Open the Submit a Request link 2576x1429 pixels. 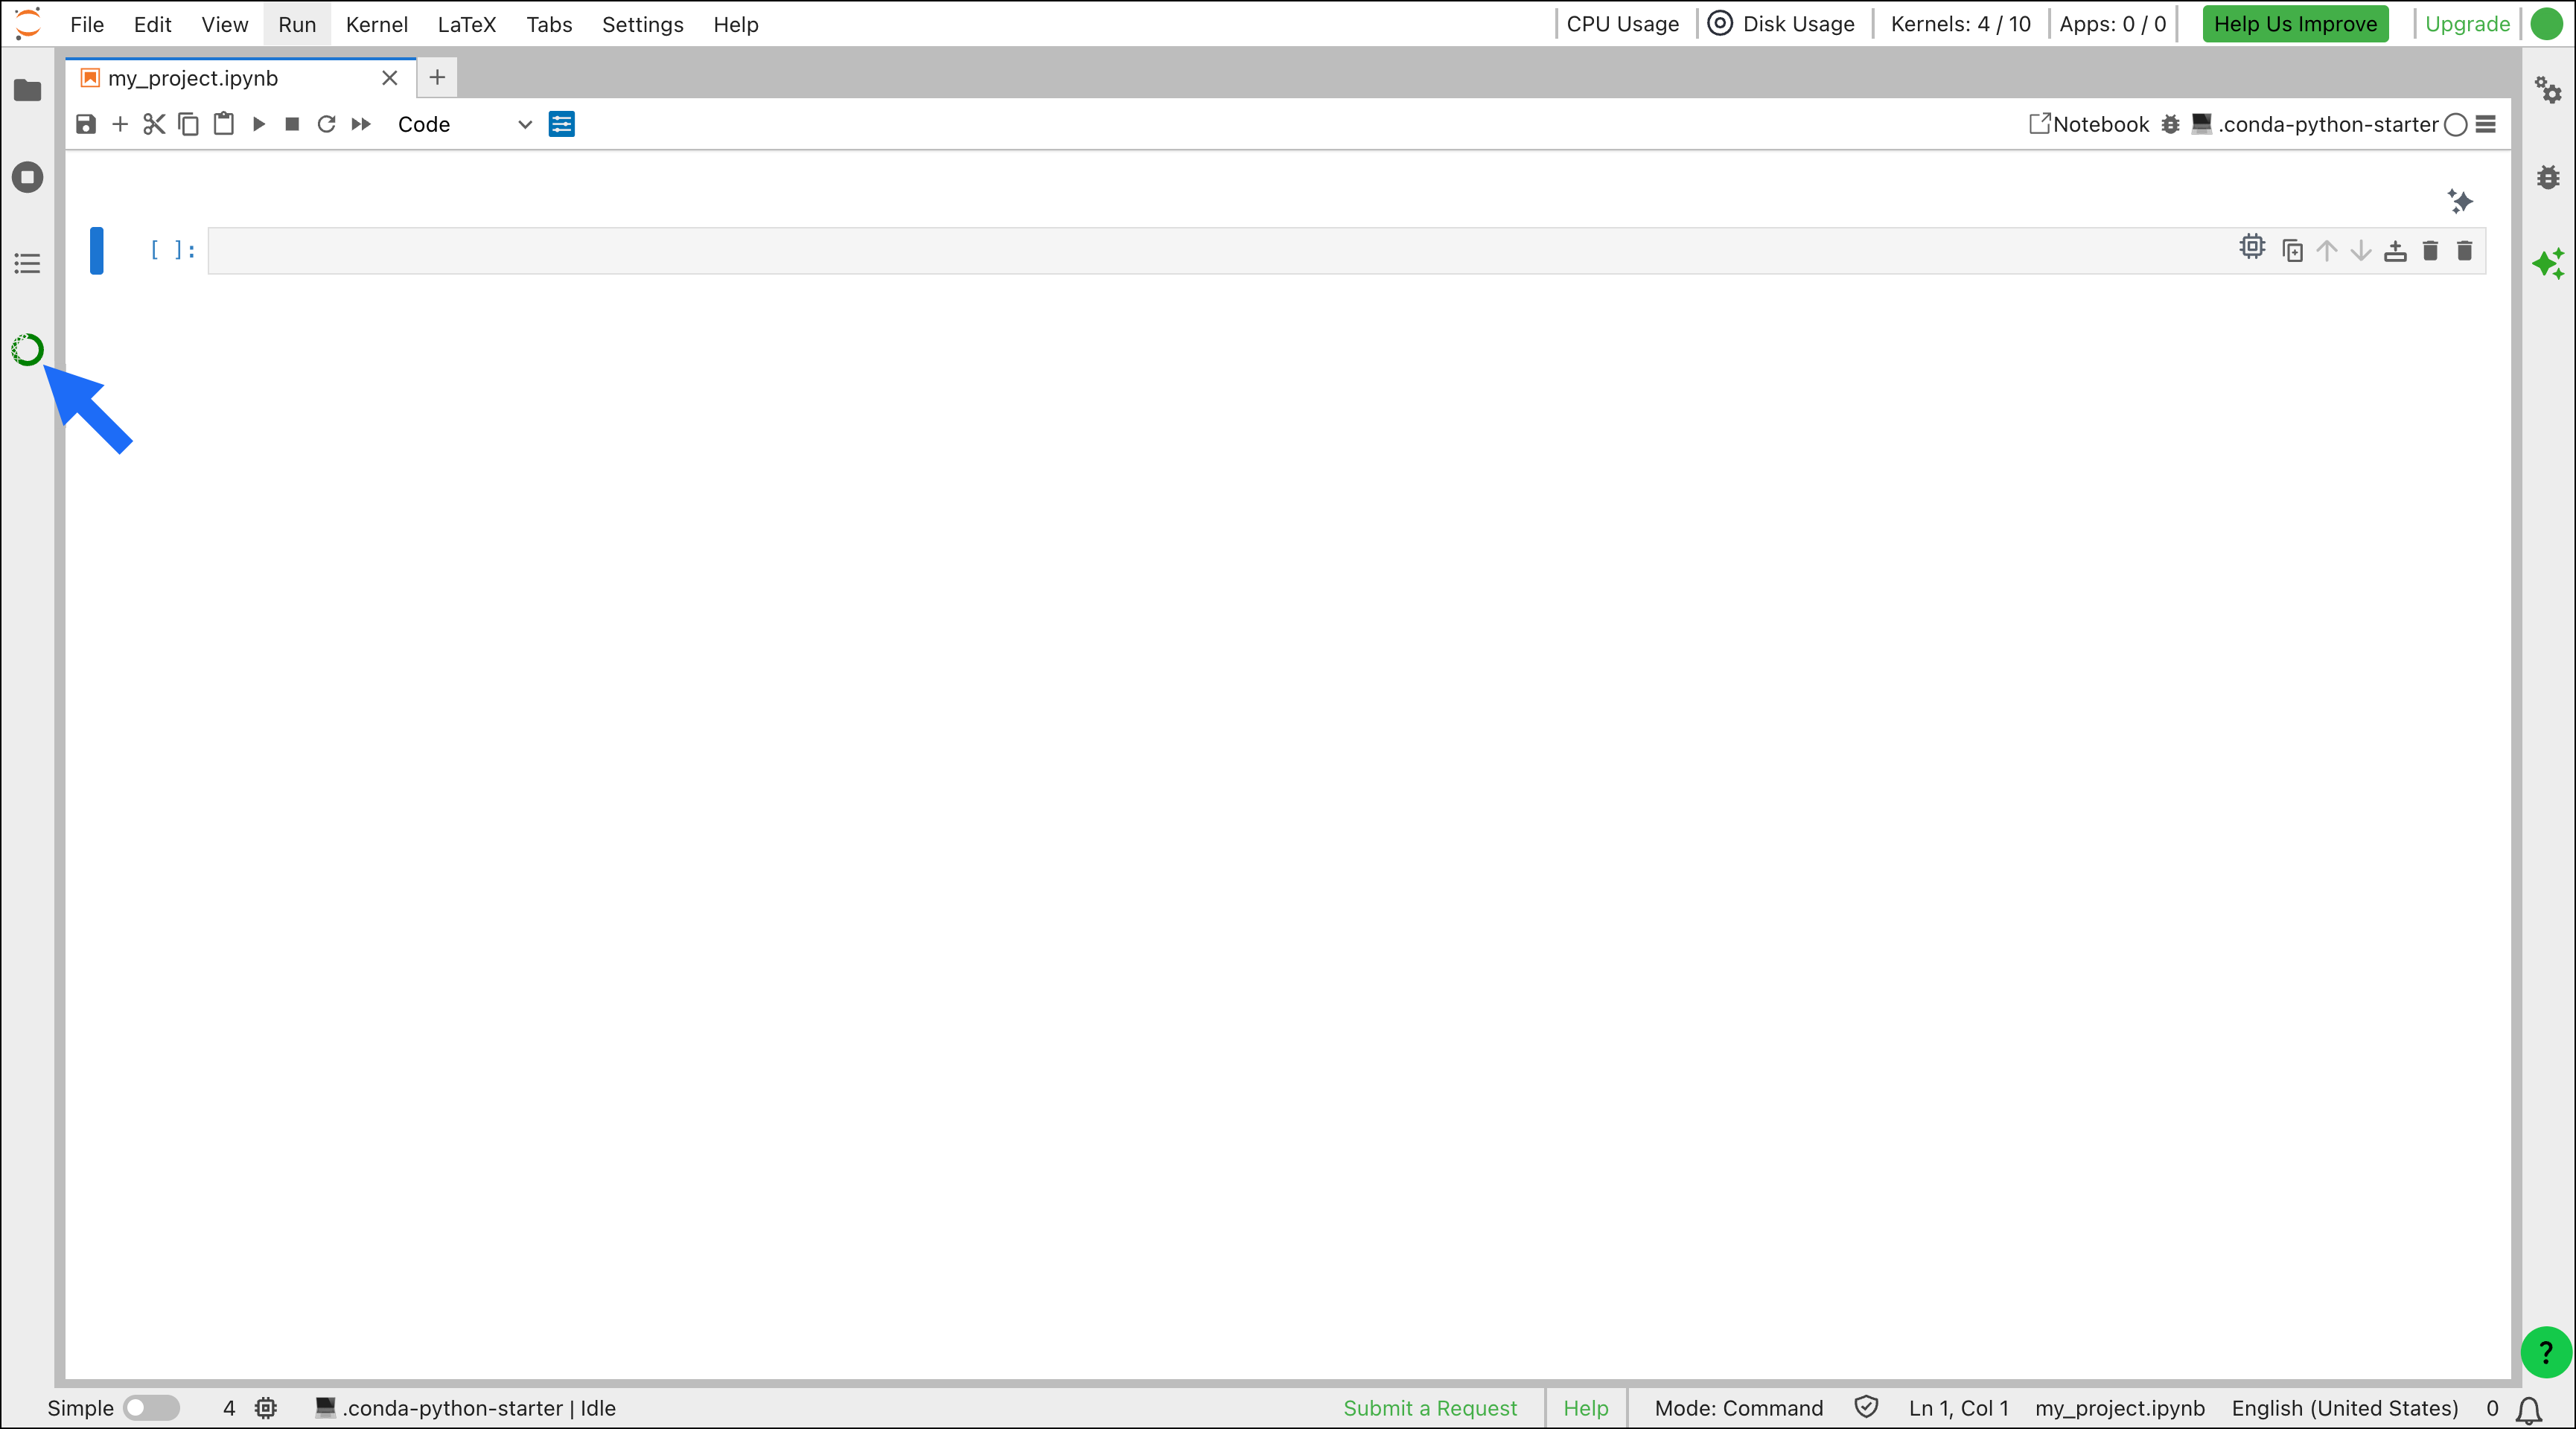1430,1408
